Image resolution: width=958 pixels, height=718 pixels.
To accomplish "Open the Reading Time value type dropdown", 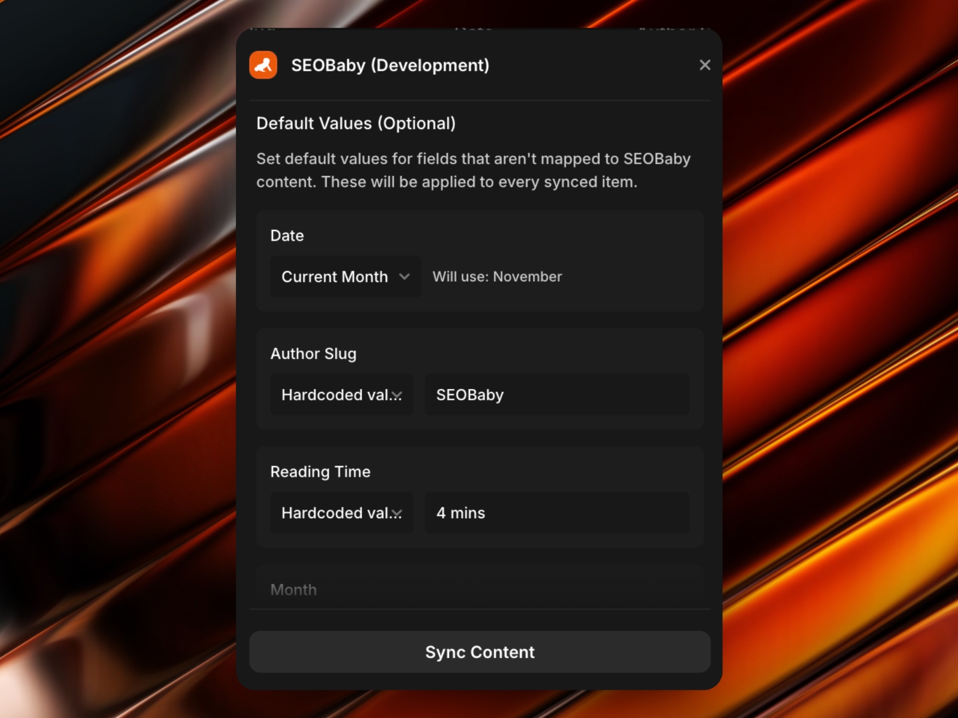I will tap(335, 513).
